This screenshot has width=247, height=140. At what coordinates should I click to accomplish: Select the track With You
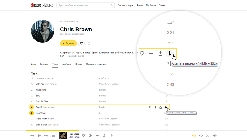pos(40,84)
